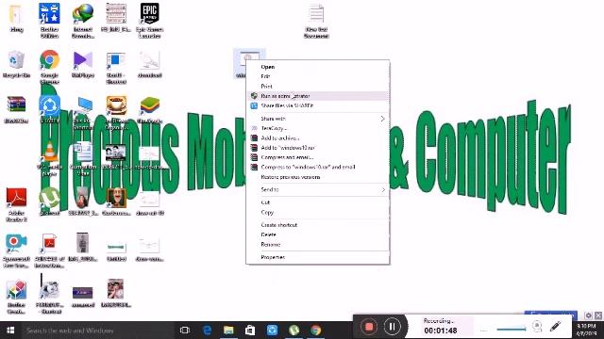604x339 pixels.
Task: Open the pencil annotation tool
Action: pos(555,327)
